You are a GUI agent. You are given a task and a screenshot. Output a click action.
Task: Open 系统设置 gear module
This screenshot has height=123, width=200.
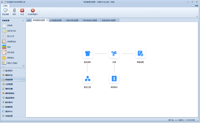(x=13, y=116)
